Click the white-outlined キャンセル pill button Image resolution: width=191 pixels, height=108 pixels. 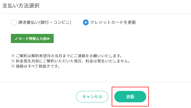(92, 97)
